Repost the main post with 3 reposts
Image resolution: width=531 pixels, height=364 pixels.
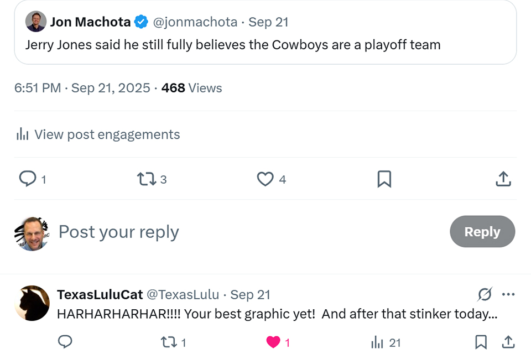pos(145,179)
